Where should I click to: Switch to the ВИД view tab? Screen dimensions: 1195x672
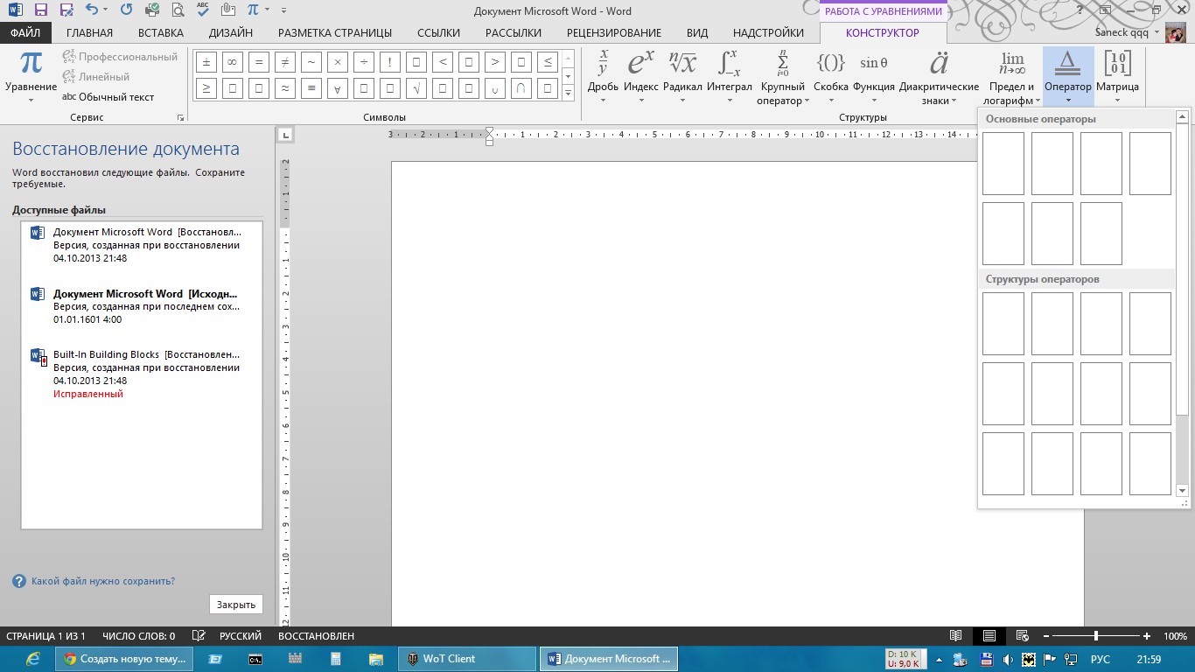click(x=697, y=32)
